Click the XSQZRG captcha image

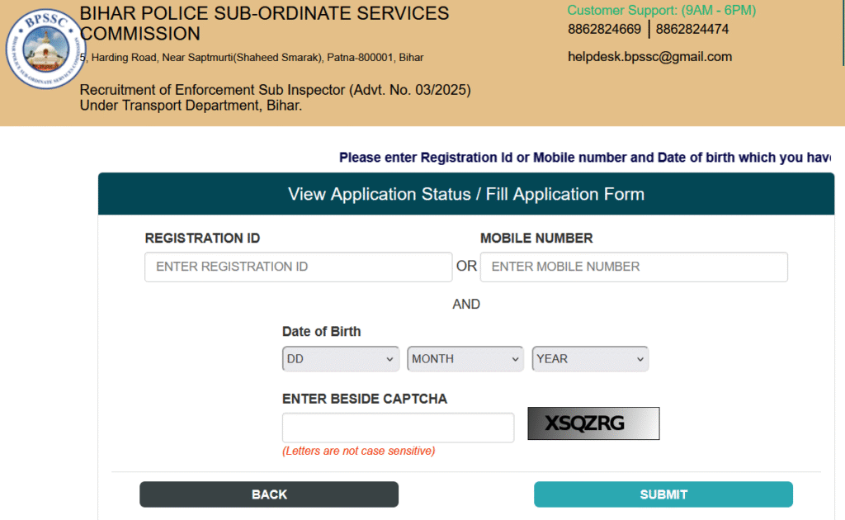[593, 423]
